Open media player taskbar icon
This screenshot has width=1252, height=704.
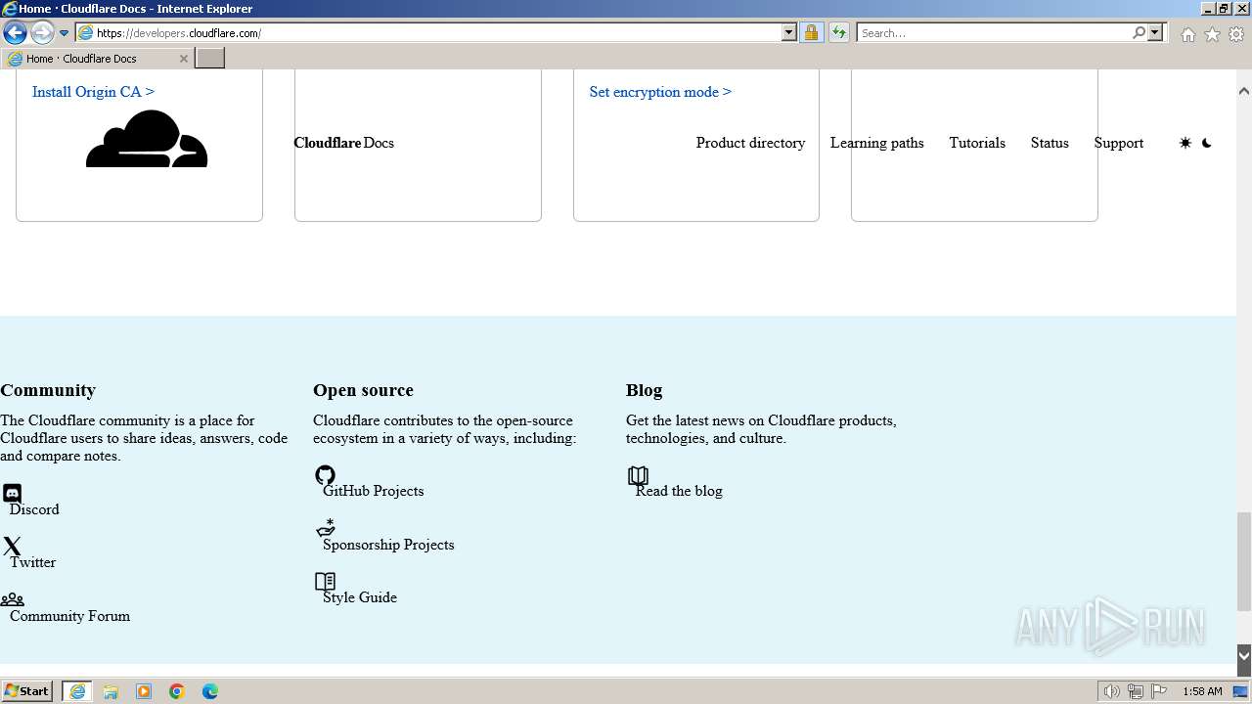[x=144, y=691]
